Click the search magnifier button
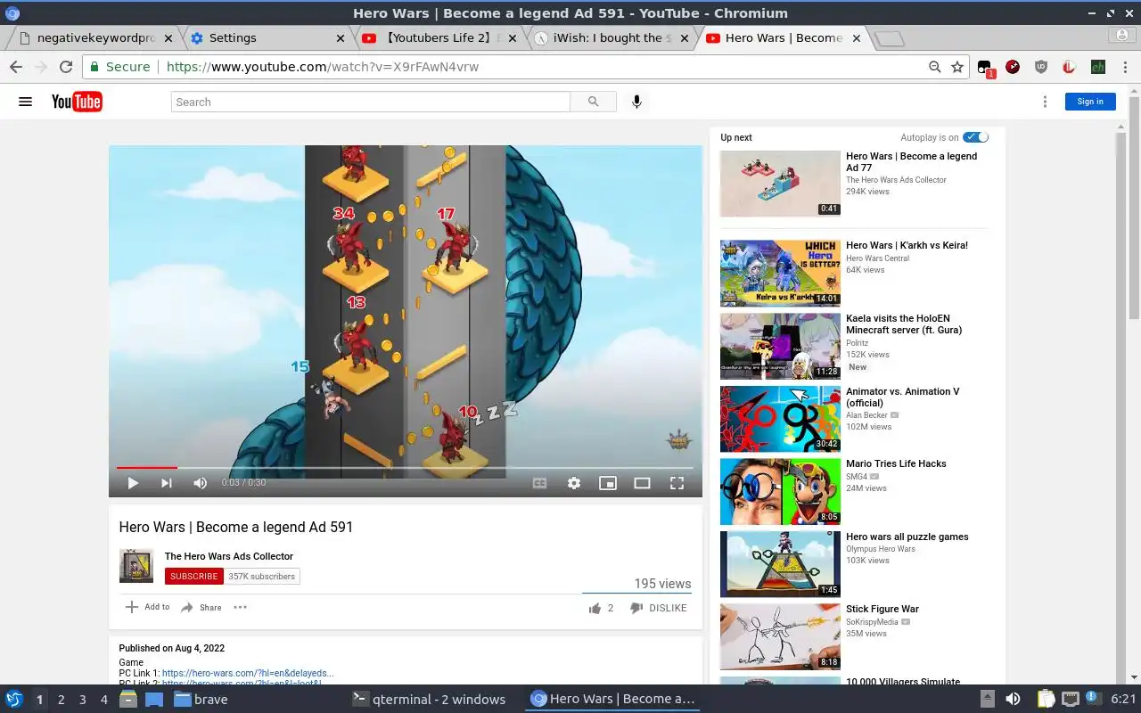Image resolution: width=1141 pixels, height=713 pixels. [x=593, y=102]
